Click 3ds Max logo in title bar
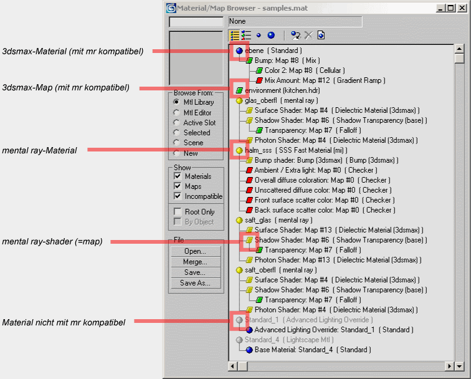 click(171, 8)
